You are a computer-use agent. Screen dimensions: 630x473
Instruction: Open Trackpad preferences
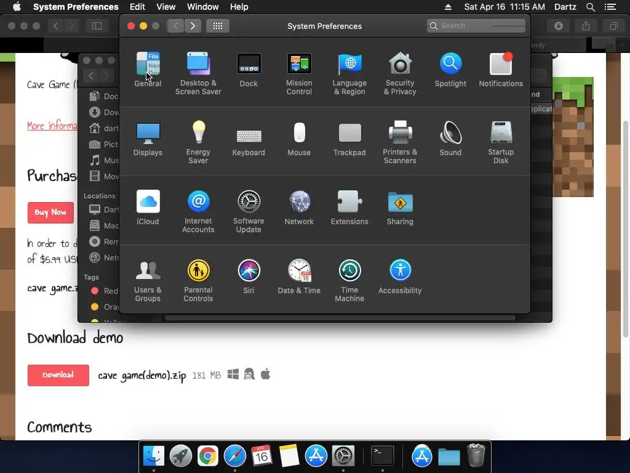349,139
